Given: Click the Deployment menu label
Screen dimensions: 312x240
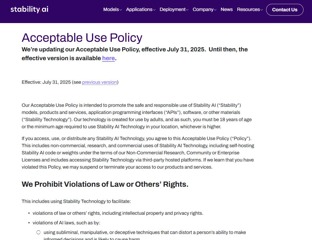Looking at the screenshot, I should (172, 9).
